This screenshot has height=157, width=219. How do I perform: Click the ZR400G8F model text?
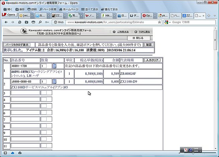coord(128,74)
